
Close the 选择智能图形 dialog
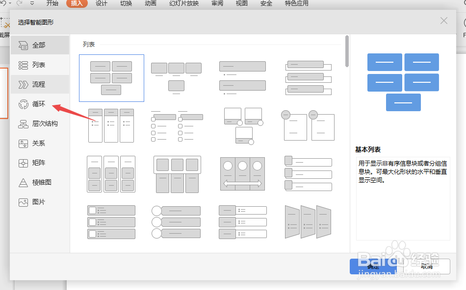click(x=444, y=21)
